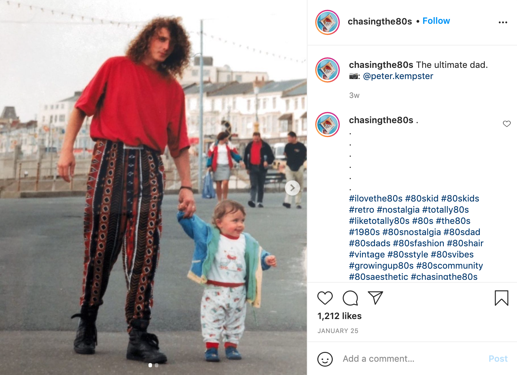The image size is (517, 375).
Task: Open the chasingthe80s username in header
Action: [x=380, y=21]
